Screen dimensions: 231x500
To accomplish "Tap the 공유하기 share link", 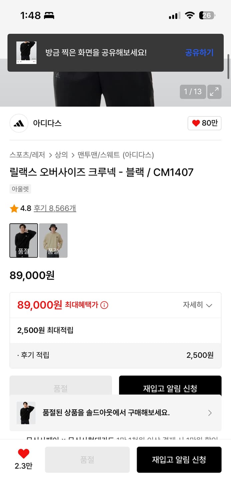I will (x=199, y=53).
